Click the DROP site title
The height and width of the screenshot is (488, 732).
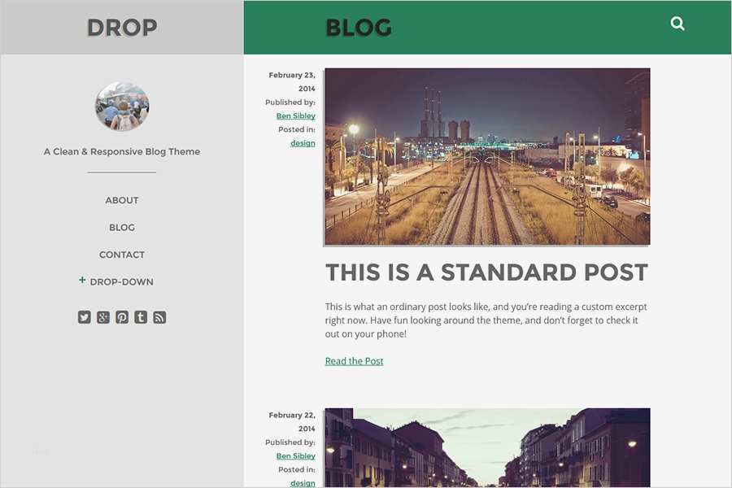[x=122, y=28]
